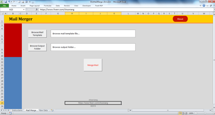Screen dimensions: 215x115
Task: Click the fiverr.com/chooriang link cell
Action: tap(93, 103)
